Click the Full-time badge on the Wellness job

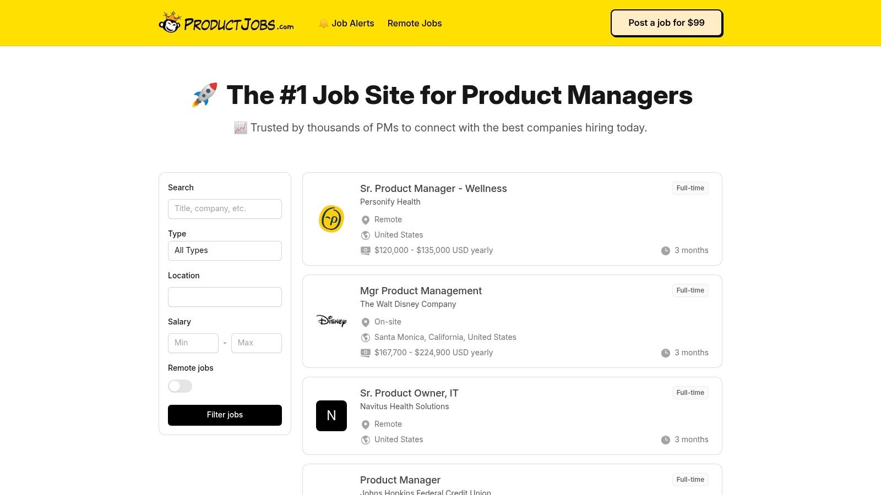[x=690, y=188]
